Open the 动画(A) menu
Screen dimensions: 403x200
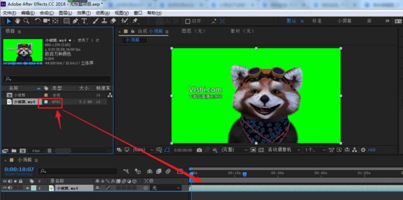point(103,13)
